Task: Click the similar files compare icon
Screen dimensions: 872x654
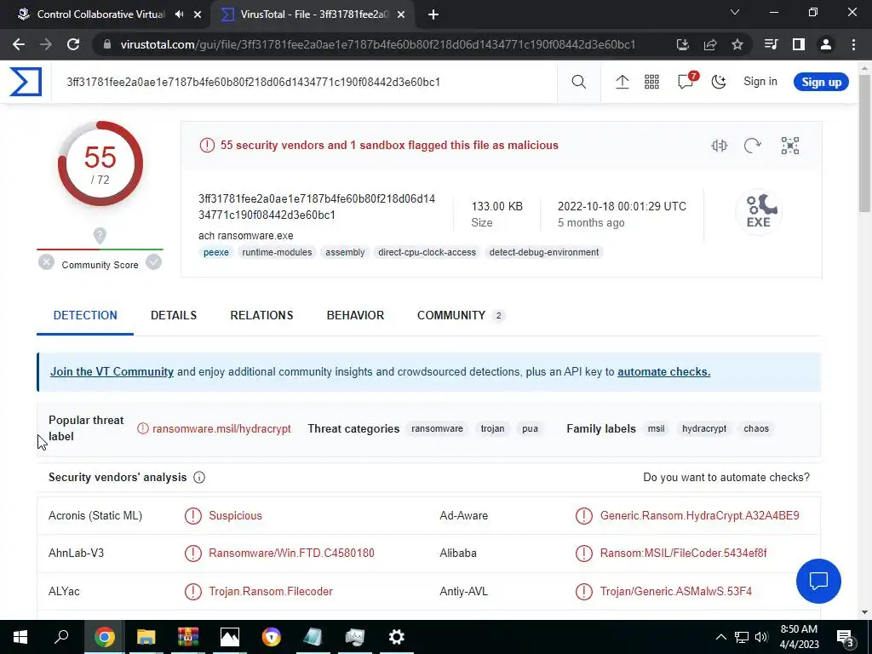Action: (x=719, y=146)
